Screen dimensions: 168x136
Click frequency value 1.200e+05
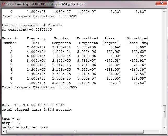36,70
